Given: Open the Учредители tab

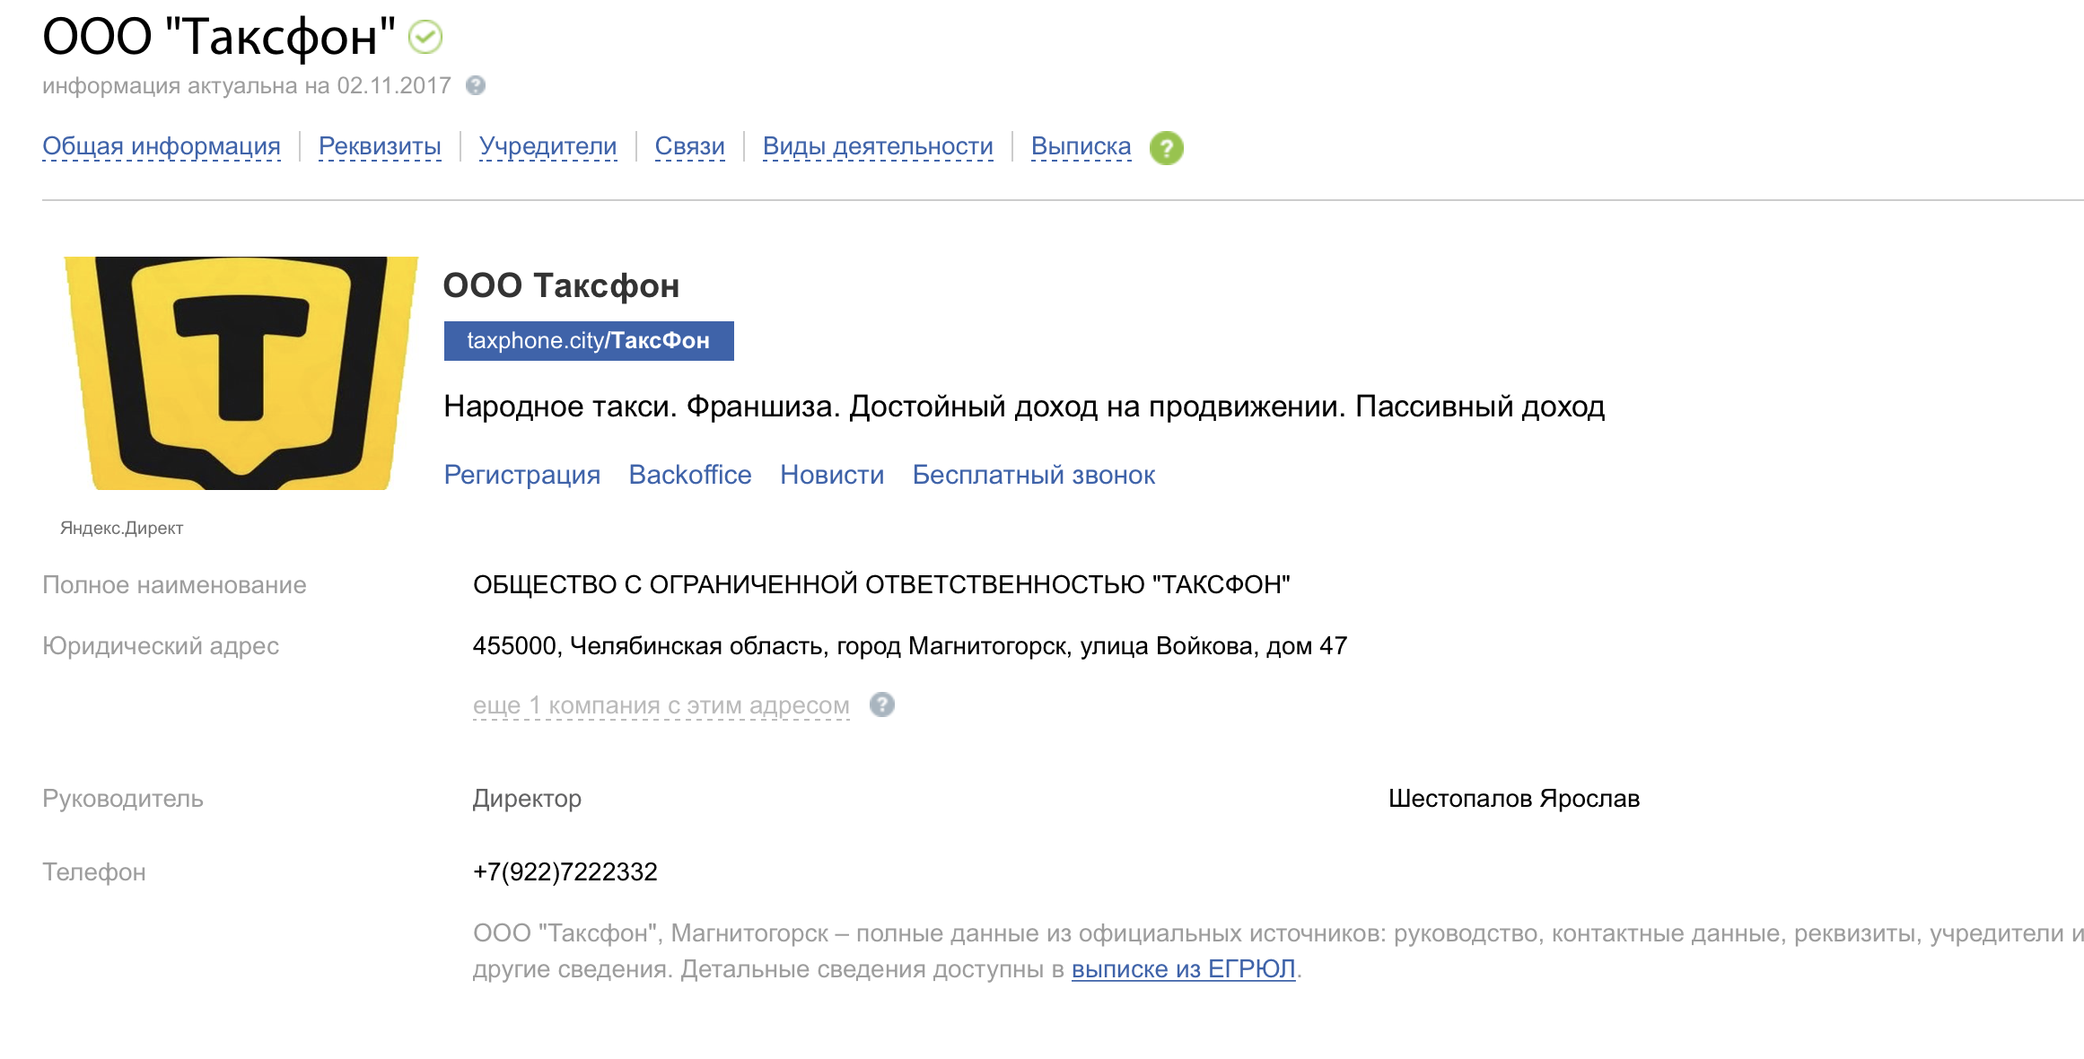Looking at the screenshot, I should click(x=547, y=146).
